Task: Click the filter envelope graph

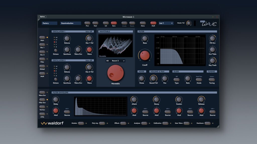Action: [101, 106]
